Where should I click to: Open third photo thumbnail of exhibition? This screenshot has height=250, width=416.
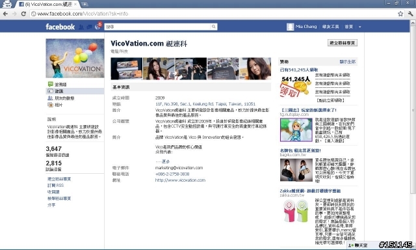[190, 68]
